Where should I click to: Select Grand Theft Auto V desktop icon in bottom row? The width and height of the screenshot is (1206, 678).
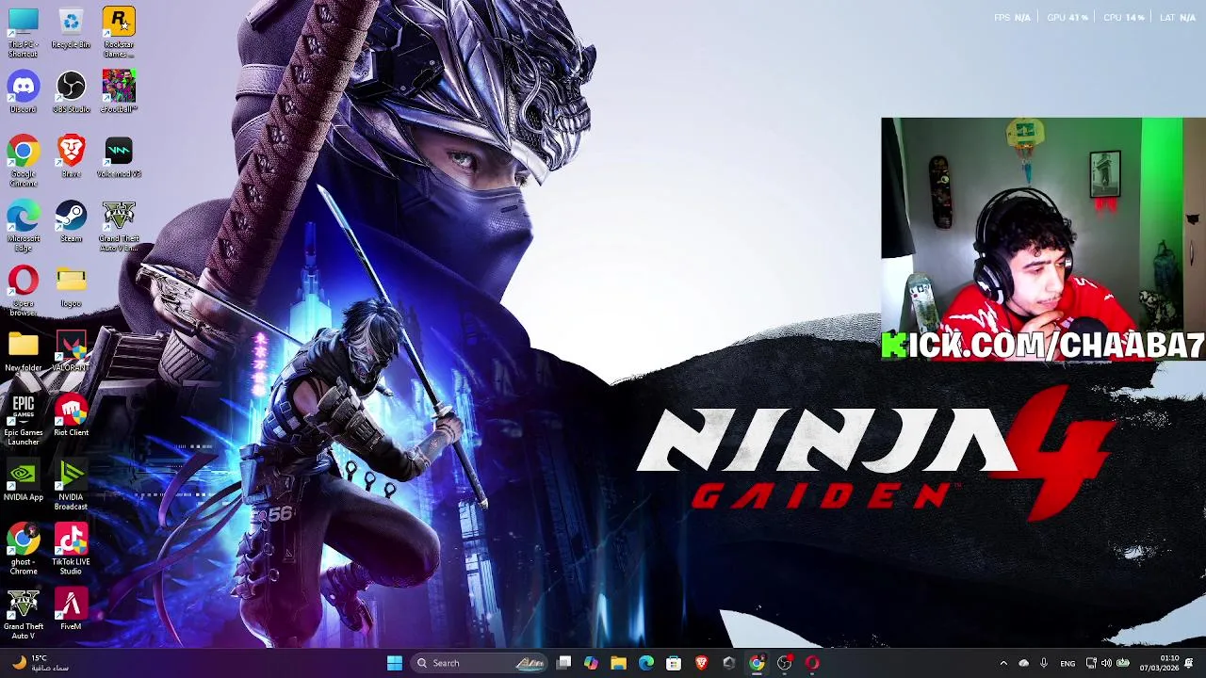[x=24, y=615]
